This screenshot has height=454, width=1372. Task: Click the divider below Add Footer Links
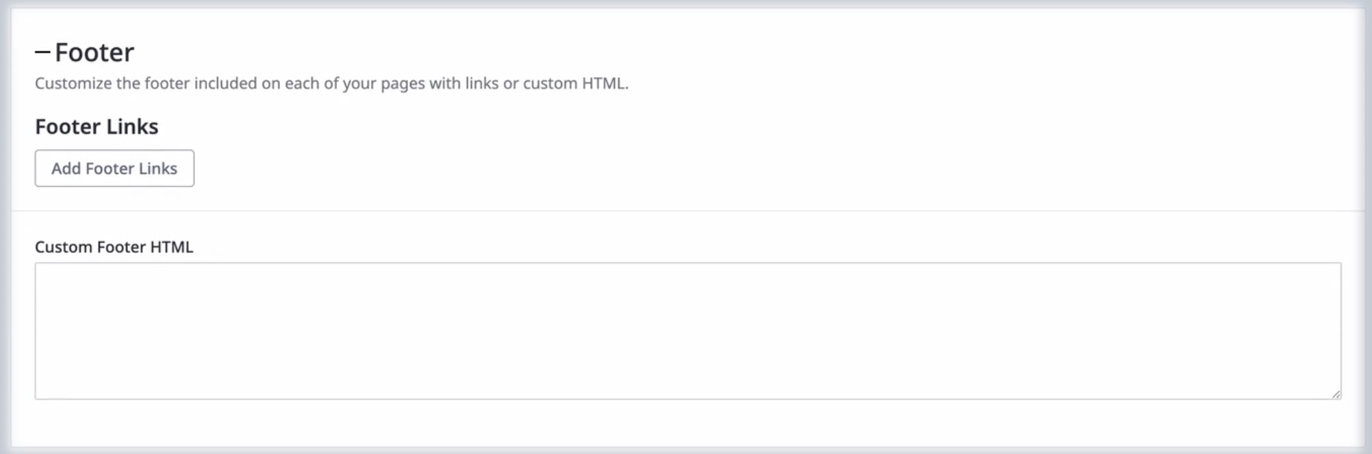click(687, 211)
